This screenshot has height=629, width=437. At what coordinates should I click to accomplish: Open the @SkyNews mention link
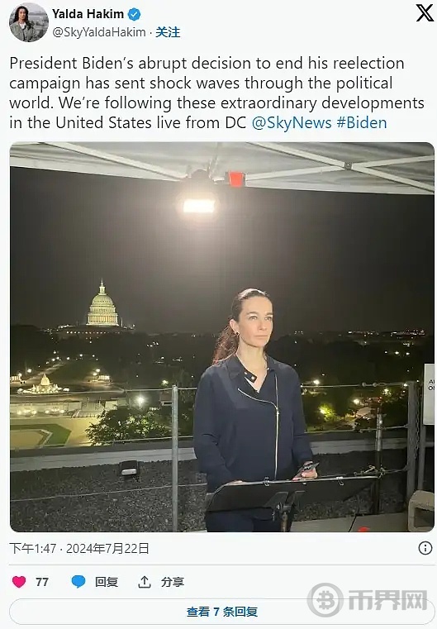click(x=292, y=123)
